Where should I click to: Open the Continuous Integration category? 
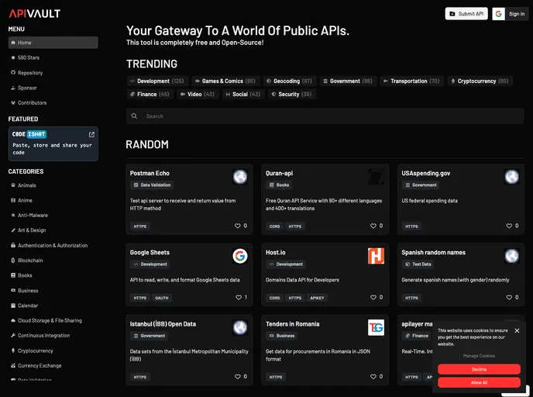pos(40,336)
